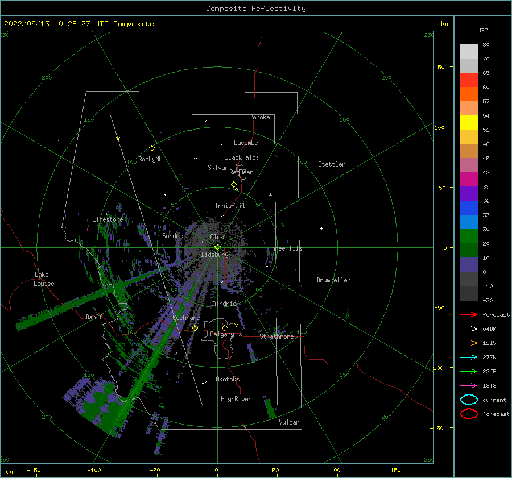Select the yellow 54-51 dBZ color swatch
Viewport: 512px width, 478px height.
469,123
